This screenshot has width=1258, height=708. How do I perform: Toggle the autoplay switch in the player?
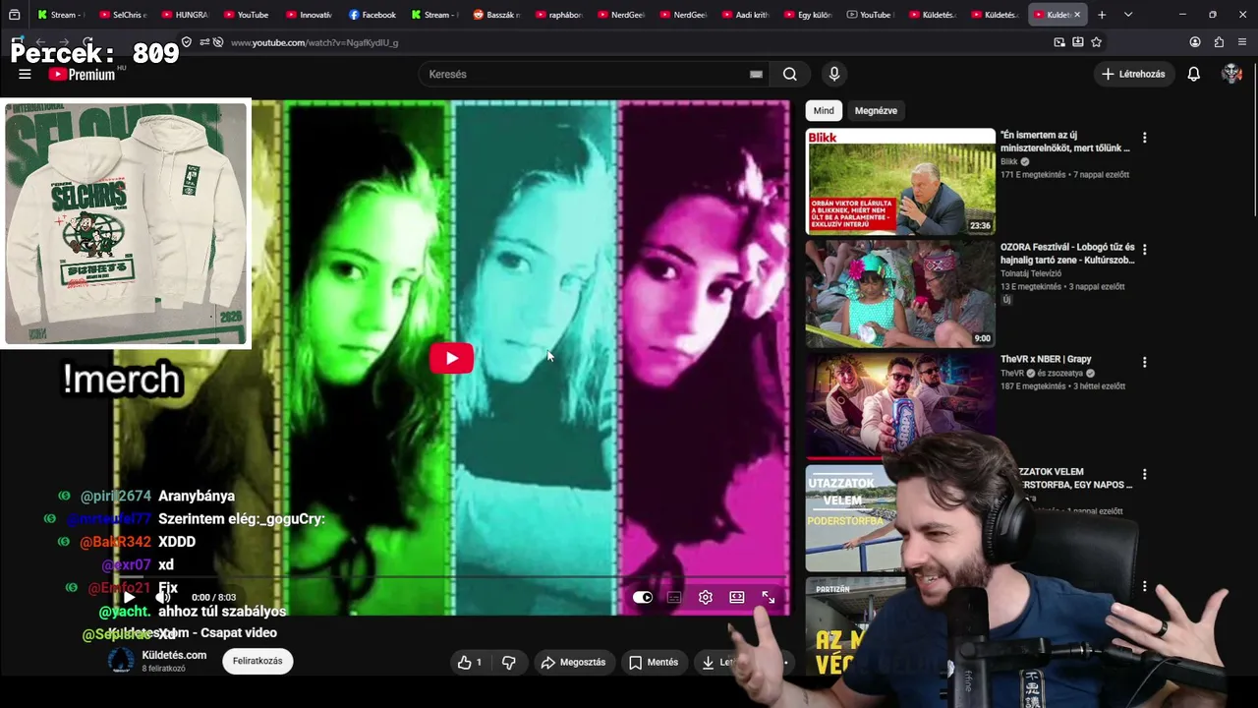pyautogui.click(x=643, y=597)
